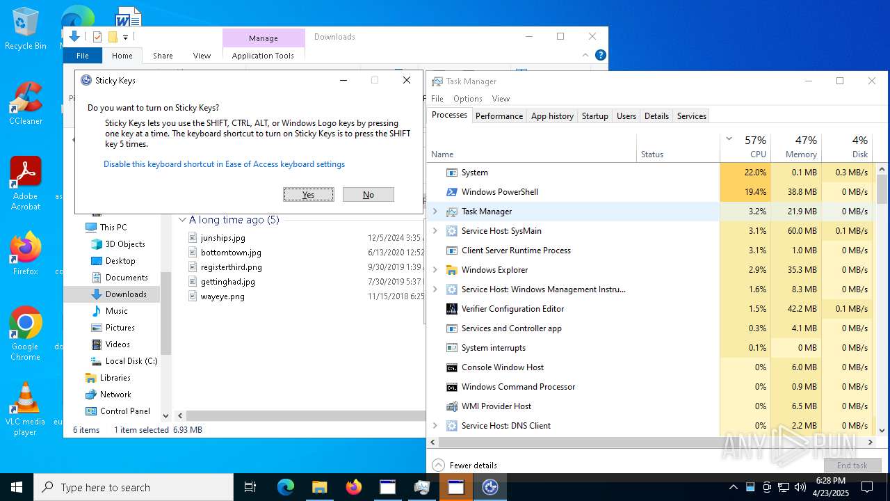Sort processes by Memory column

click(796, 147)
